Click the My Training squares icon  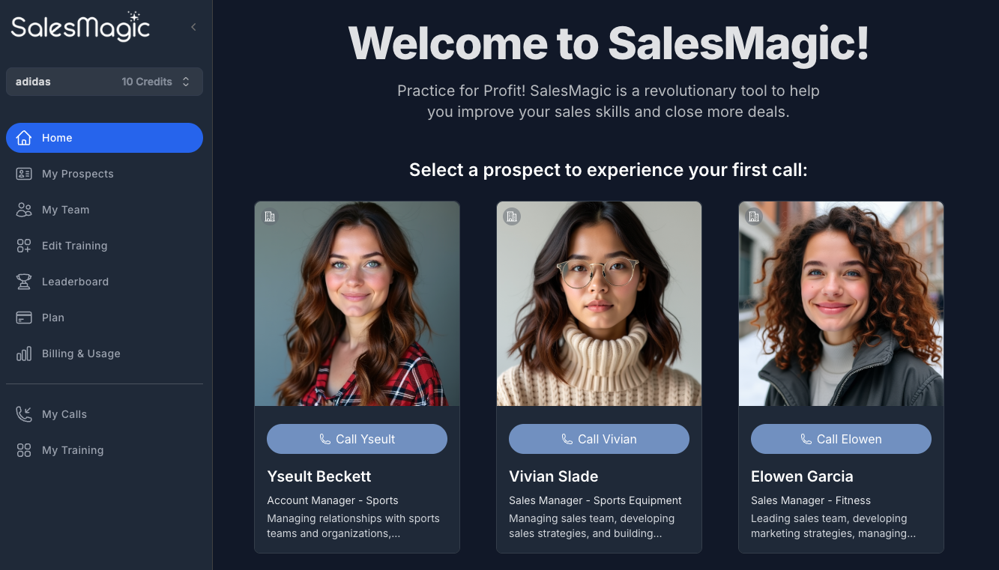click(24, 450)
